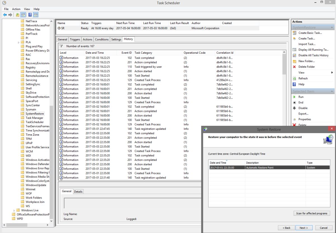The image size is (336, 233).
Task: Click System Restore dialog header computer icon
Action: click(x=328, y=139)
